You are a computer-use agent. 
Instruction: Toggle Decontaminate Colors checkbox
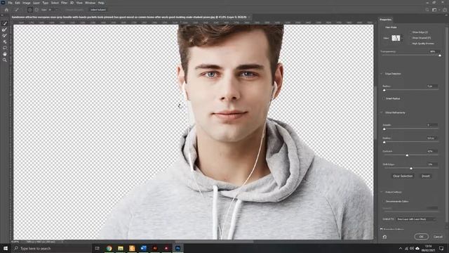[x=384, y=202]
